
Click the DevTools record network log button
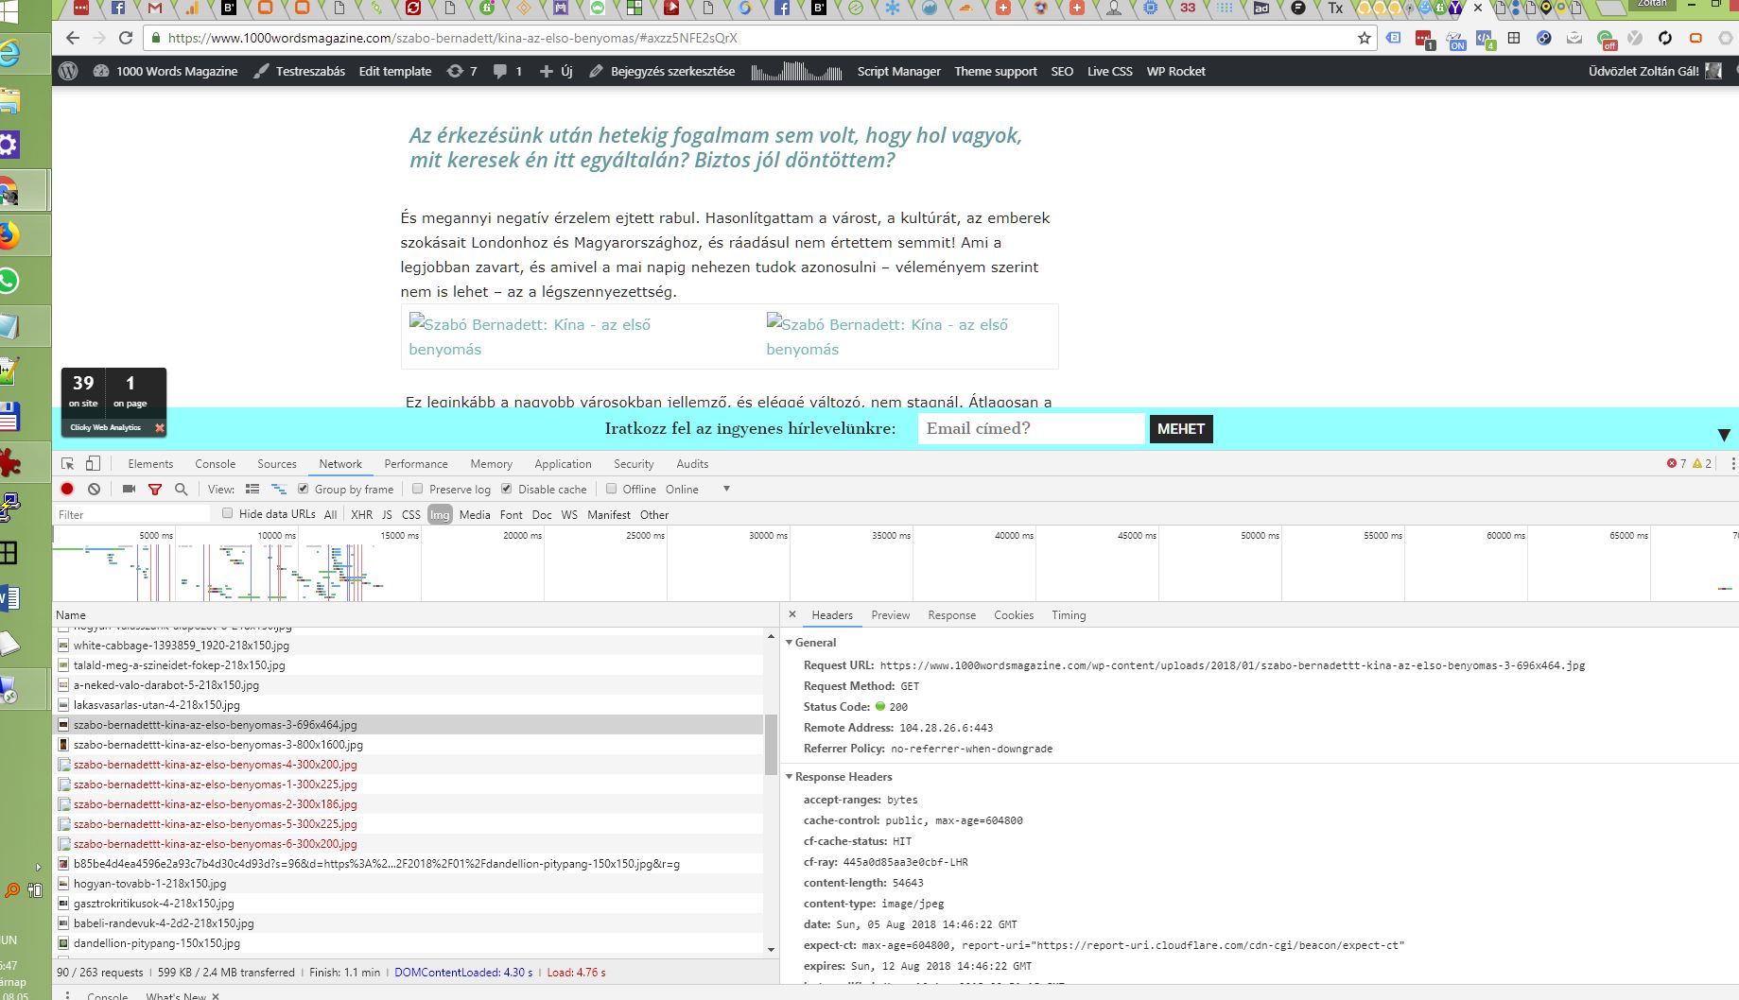click(67, 489)
